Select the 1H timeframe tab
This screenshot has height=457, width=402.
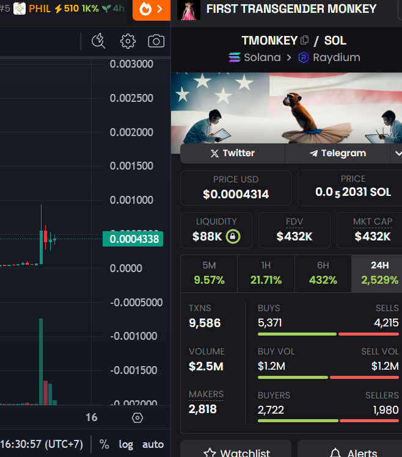pyautogui.click(x=266, y=273)
